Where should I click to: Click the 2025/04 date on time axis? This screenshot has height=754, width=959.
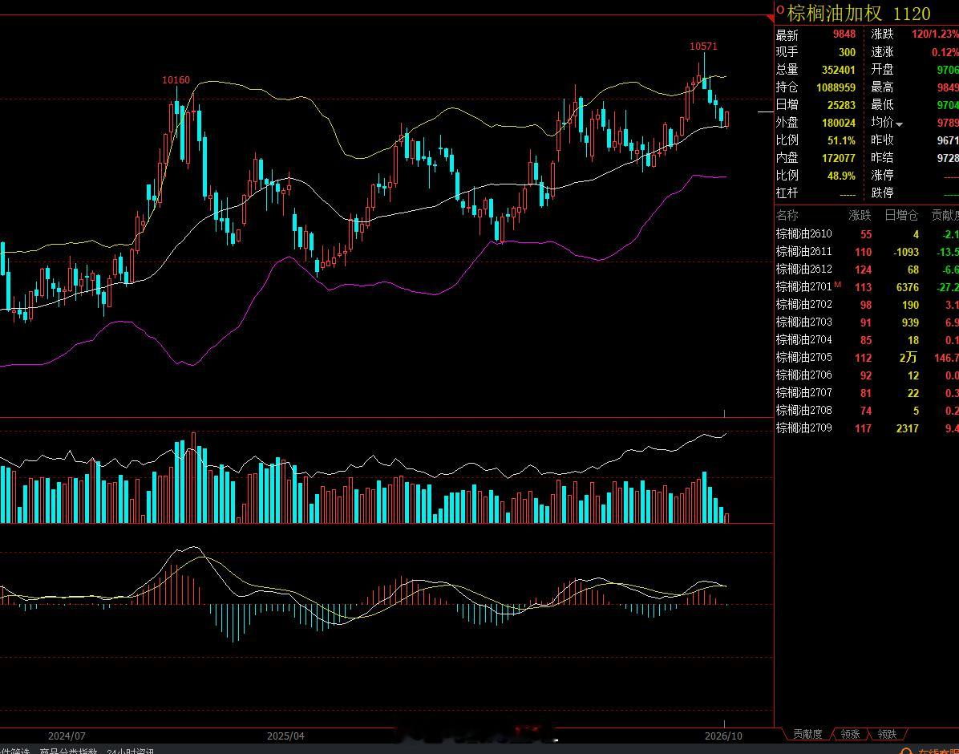click(x=285, y=736)
